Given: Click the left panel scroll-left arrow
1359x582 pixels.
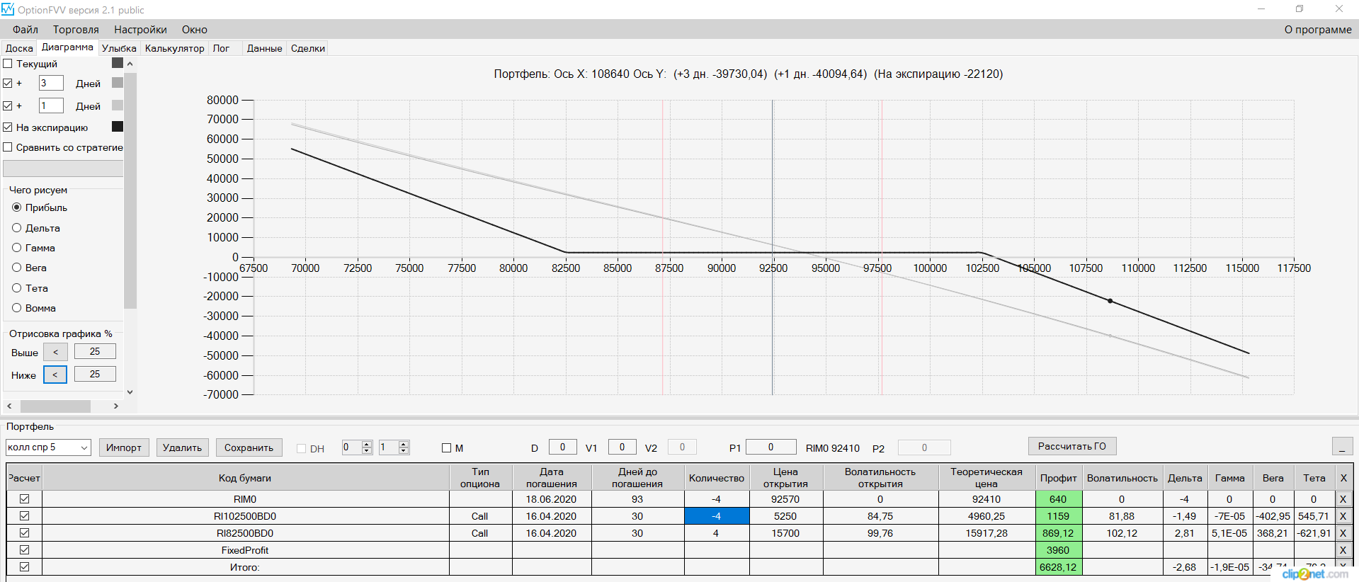Looking at the screenshot, I should coord(9,406).
